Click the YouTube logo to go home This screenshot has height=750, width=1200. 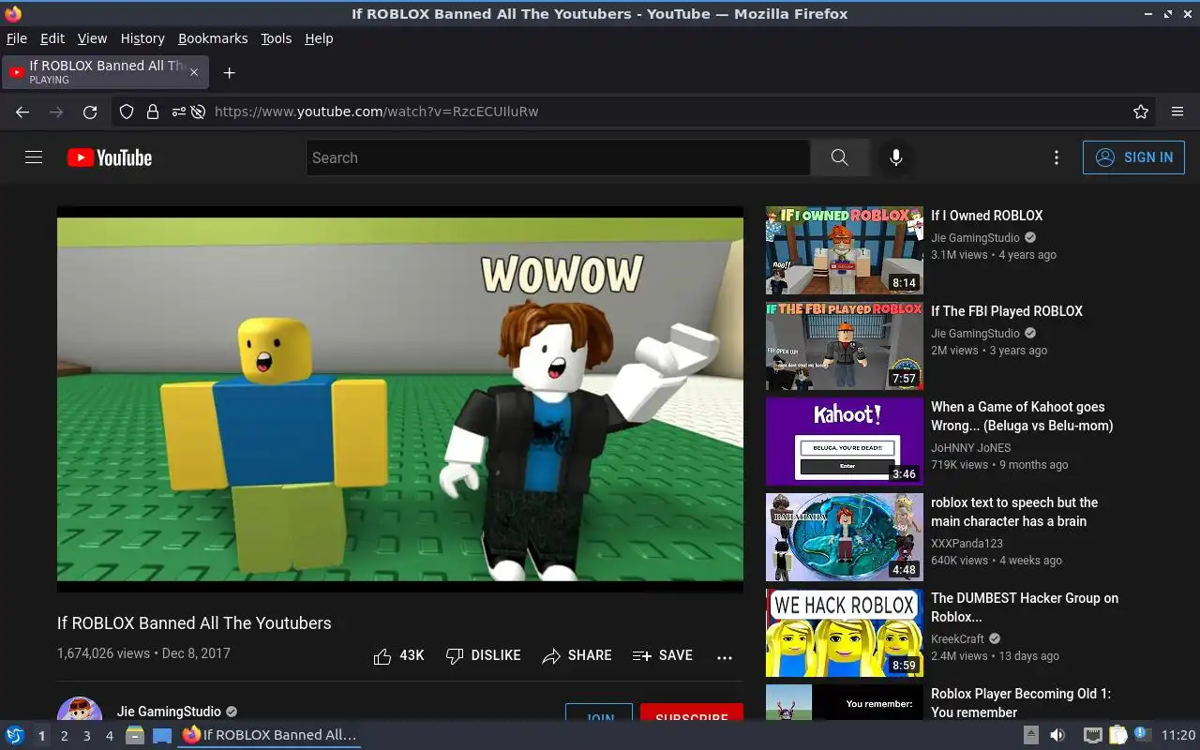coord(110,157)
